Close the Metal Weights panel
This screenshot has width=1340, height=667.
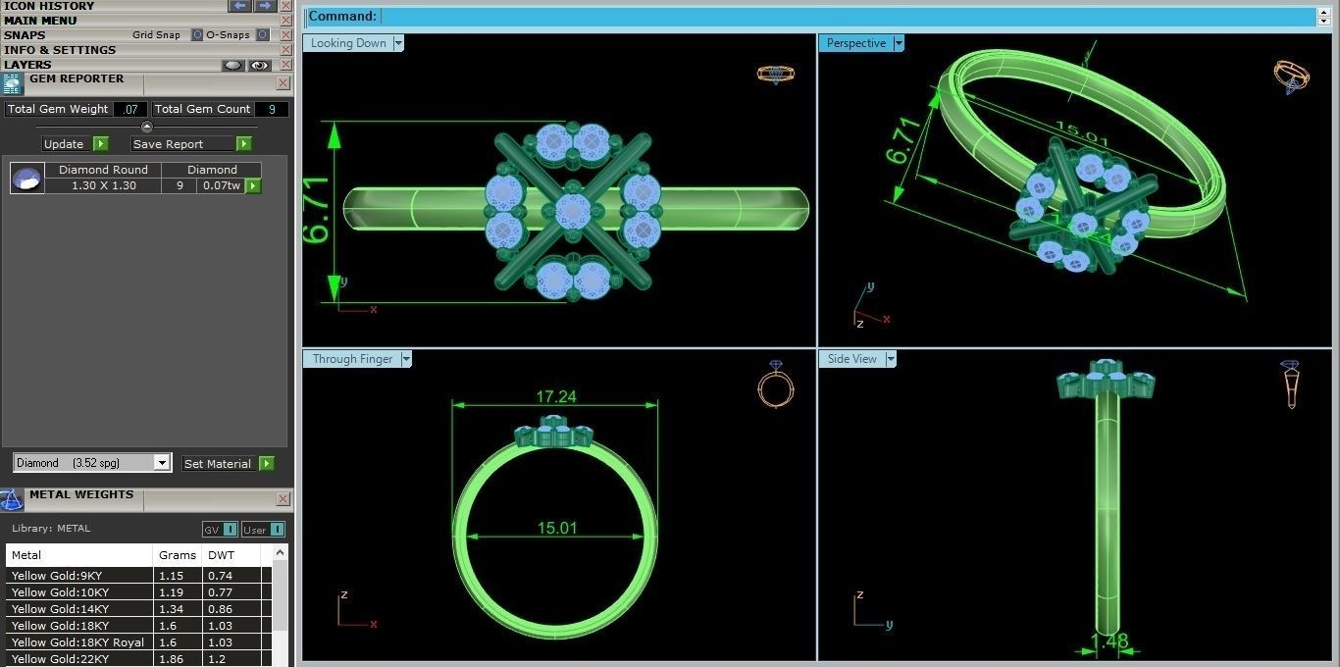283,499
